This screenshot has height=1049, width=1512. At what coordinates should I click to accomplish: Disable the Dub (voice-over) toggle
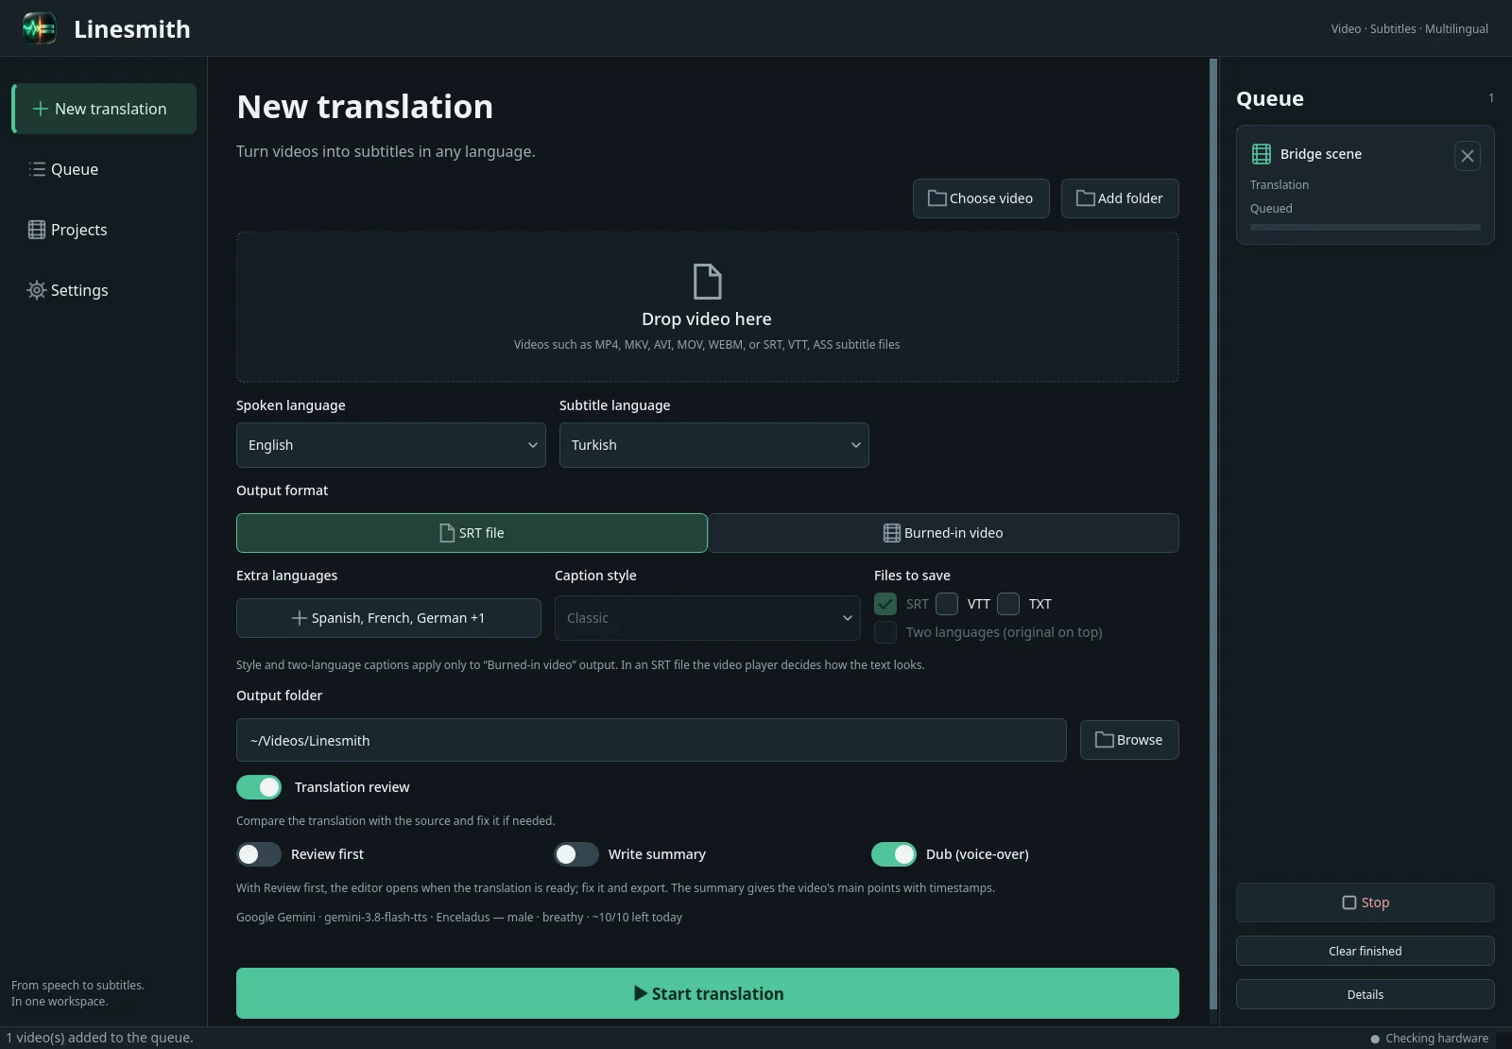[894, 854]
